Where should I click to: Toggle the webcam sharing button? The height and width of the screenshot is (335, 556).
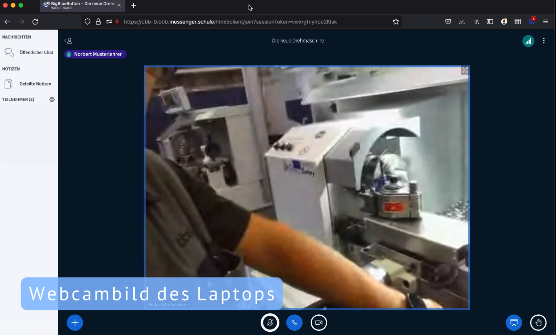click(x=319, y=322)
